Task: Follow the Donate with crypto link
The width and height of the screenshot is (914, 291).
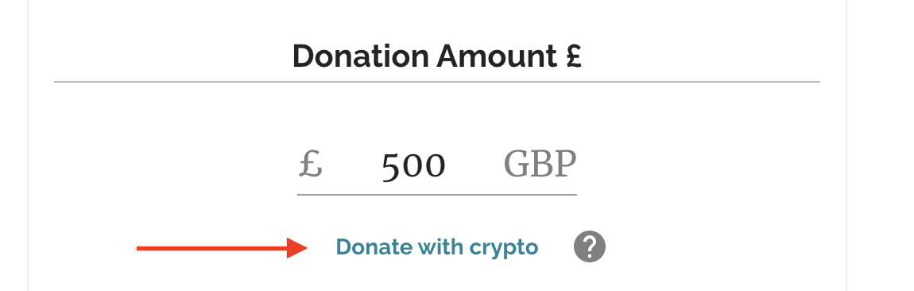Action: (x=436, y=247)
